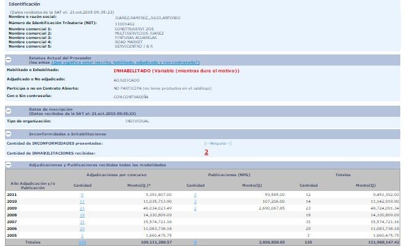Select the NIT value 11001402

[125, 24]
